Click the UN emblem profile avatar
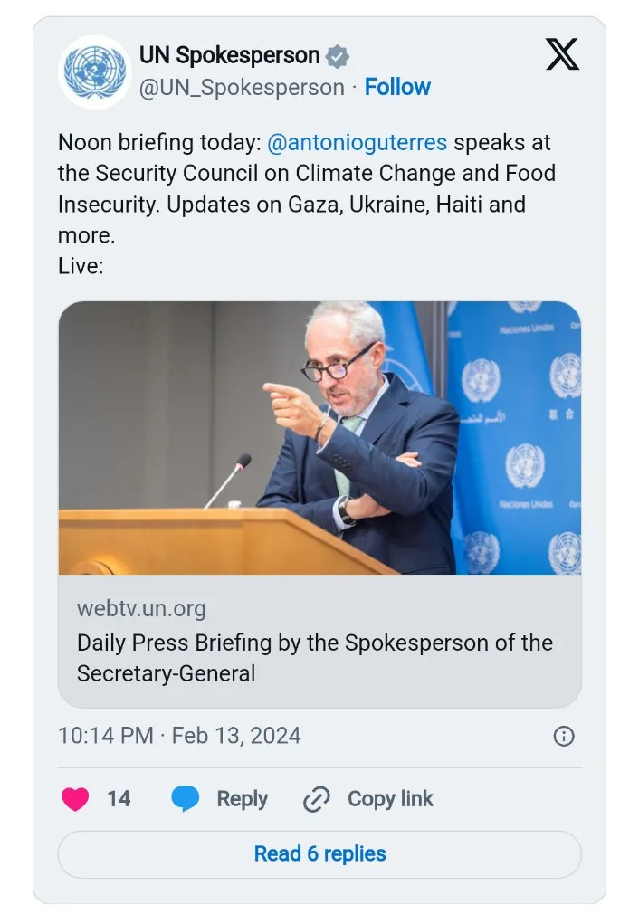Image resolution: width=639 pixels, height=924 pixels. point(95,71)
